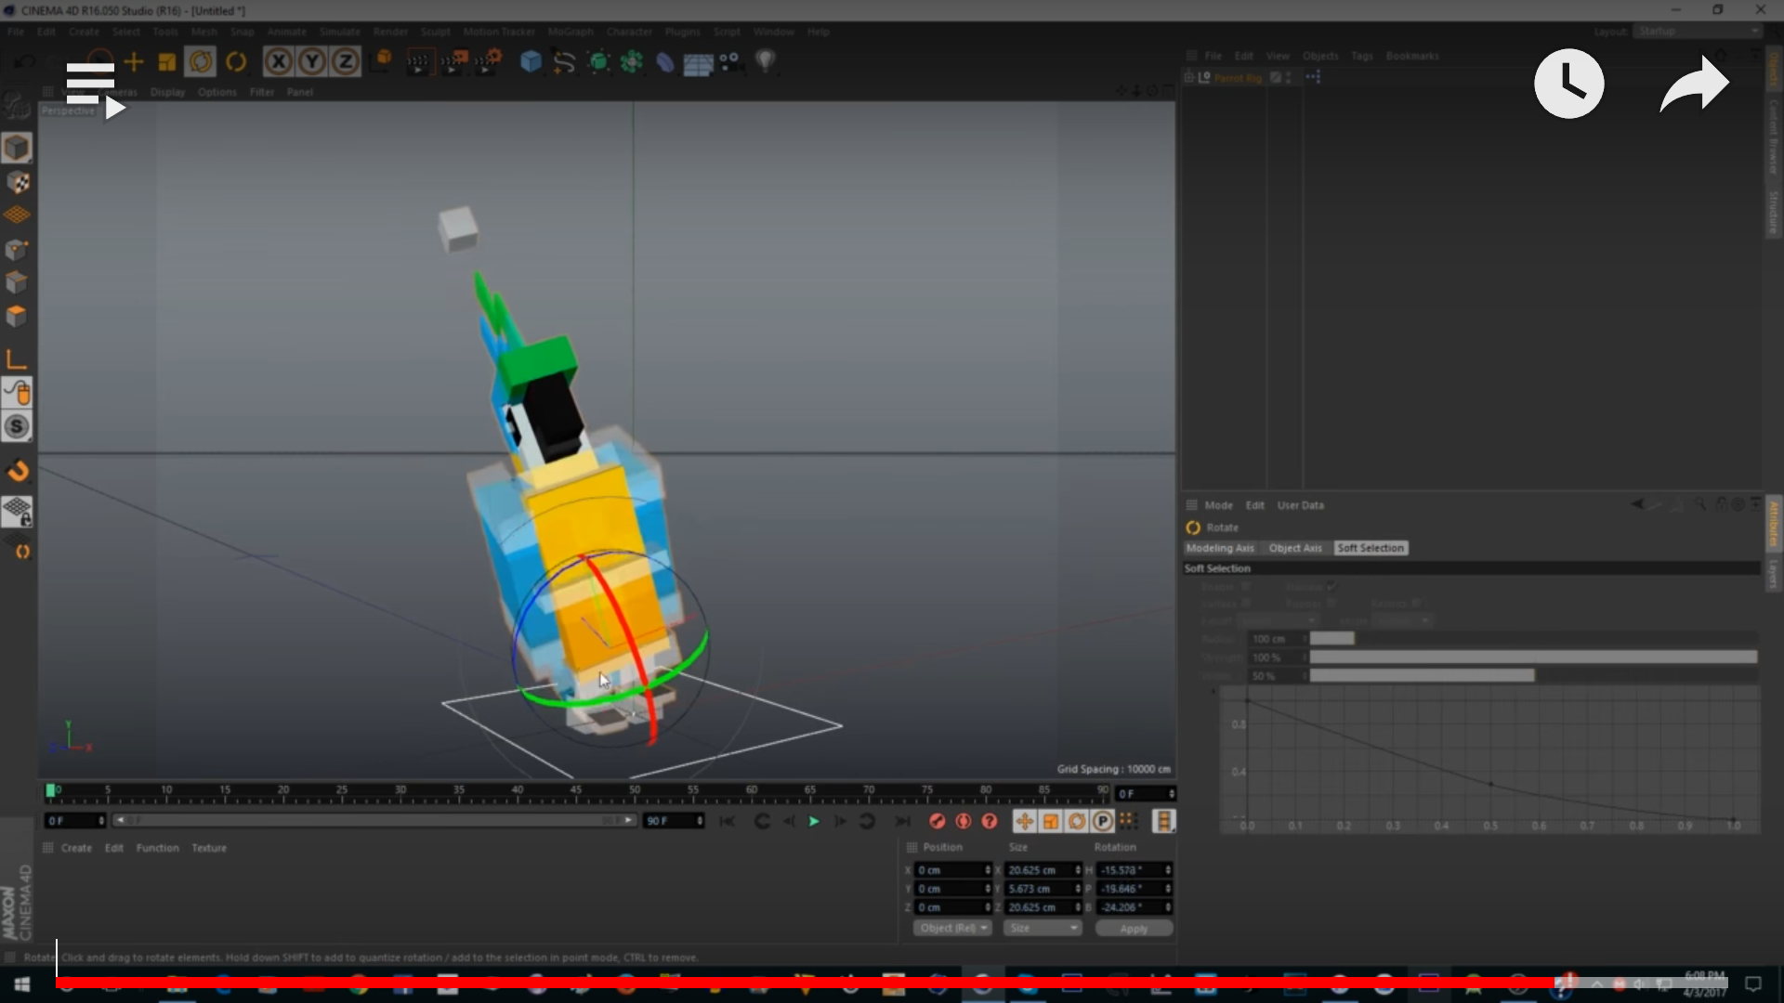This screenshot has width=1784, height=1003.
Task: Toggle Y axis lock
Action: [312, 62]
